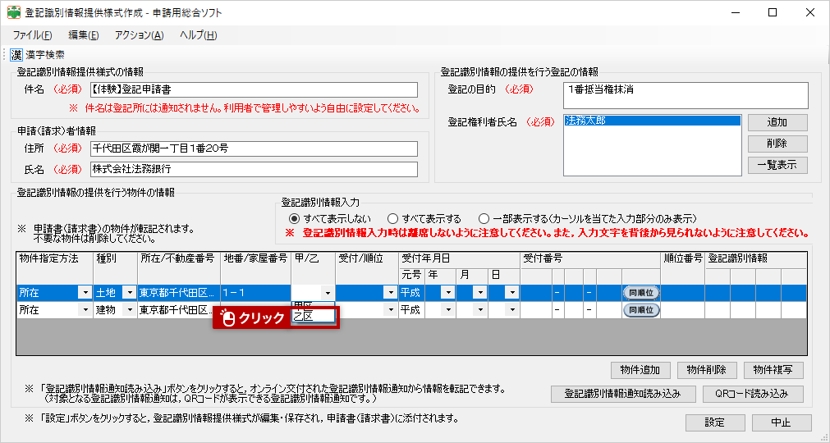Click the 物件削除 button
Image resolution: width=830 pixels, height=443 pixels.
(707, 370)
